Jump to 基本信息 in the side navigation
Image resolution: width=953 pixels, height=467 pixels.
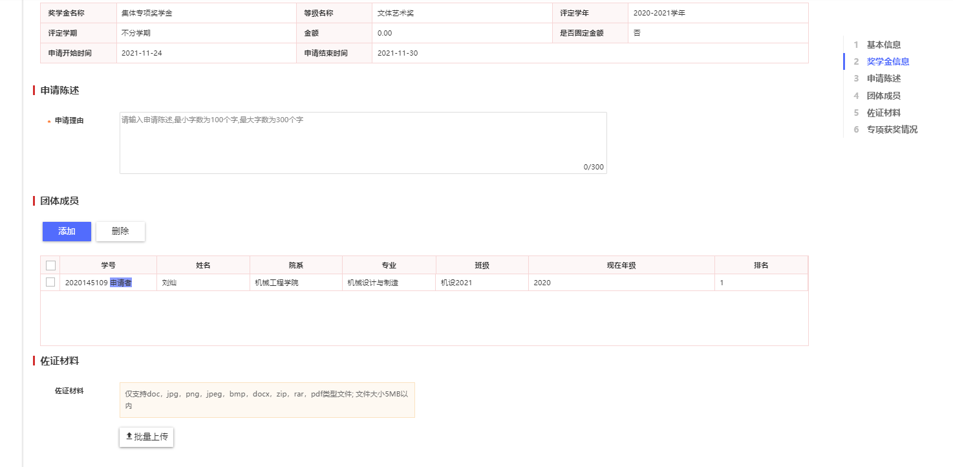click(x=883, y=45)
